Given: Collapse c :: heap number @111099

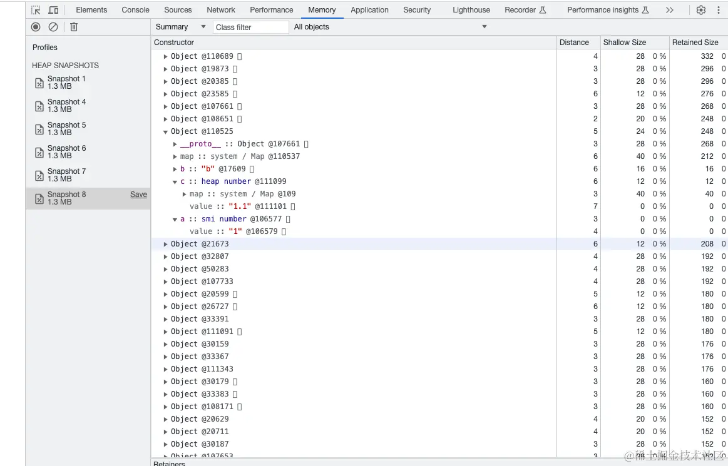Looking at the screenshot, I should pyautogui.click(x=175, y=182).
